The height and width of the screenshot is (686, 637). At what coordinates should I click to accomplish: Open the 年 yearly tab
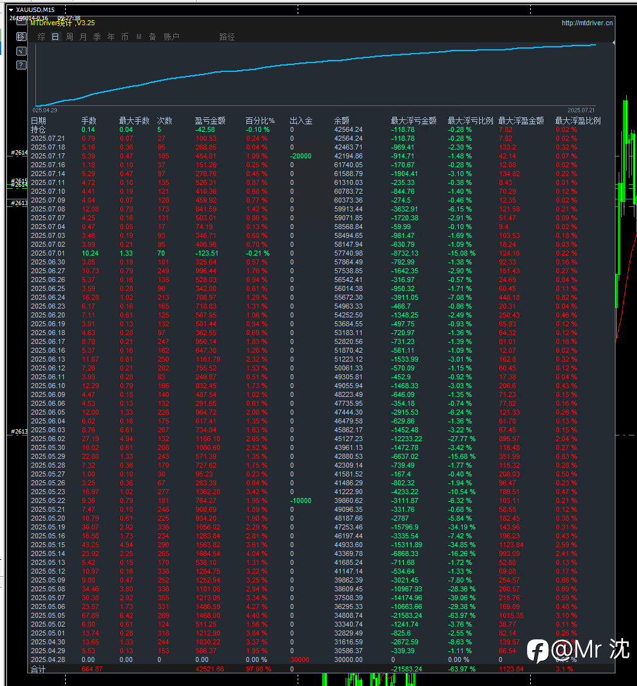click(x=111, y=37)
